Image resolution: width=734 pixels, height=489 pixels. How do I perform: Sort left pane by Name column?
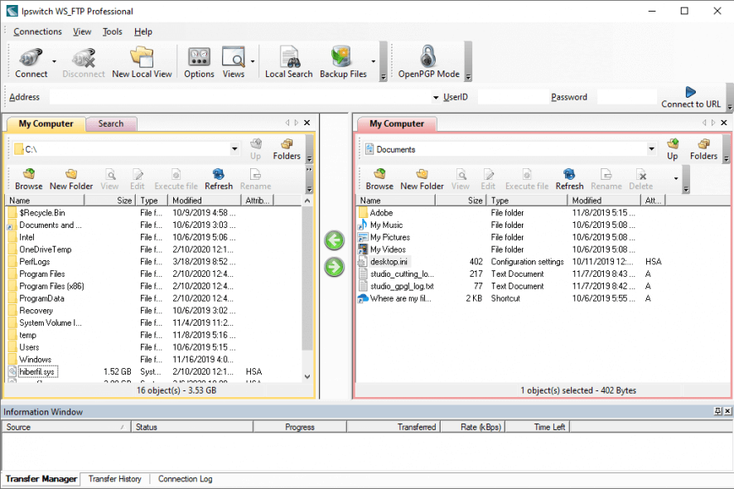pyautogui.click(x=45, y=201)
